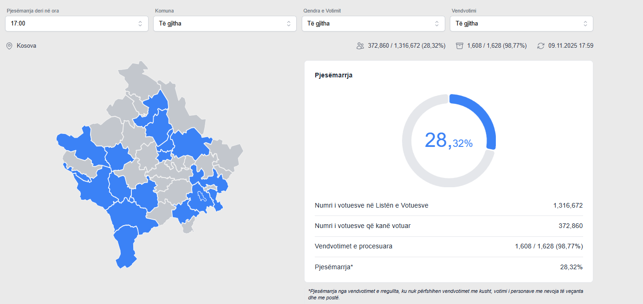Click the chevron arrows in the Komuna selector
643x304 pixels.
[x=288, y=24]
